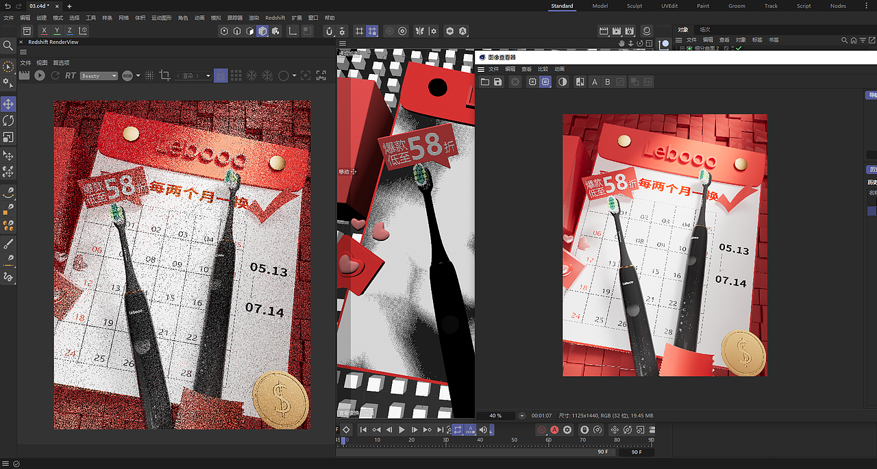
Task: Open the search magnifier in left toolbar
Action: click(8, 46)
